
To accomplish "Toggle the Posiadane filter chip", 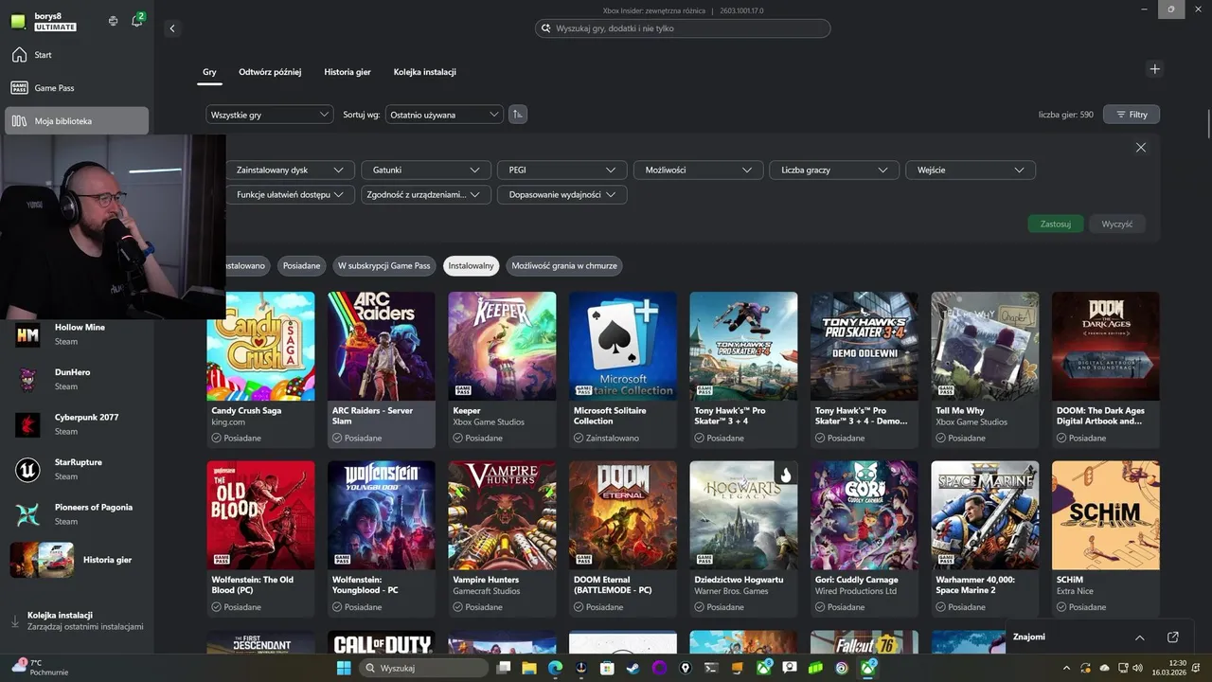I will point(301,266).
